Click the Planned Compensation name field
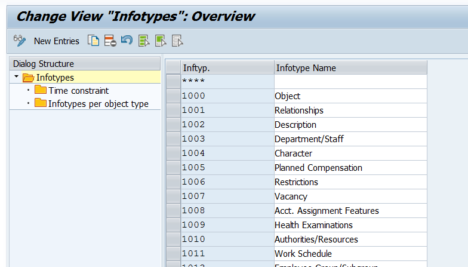Viewport: 468px width, 267px height. (351, 167)
